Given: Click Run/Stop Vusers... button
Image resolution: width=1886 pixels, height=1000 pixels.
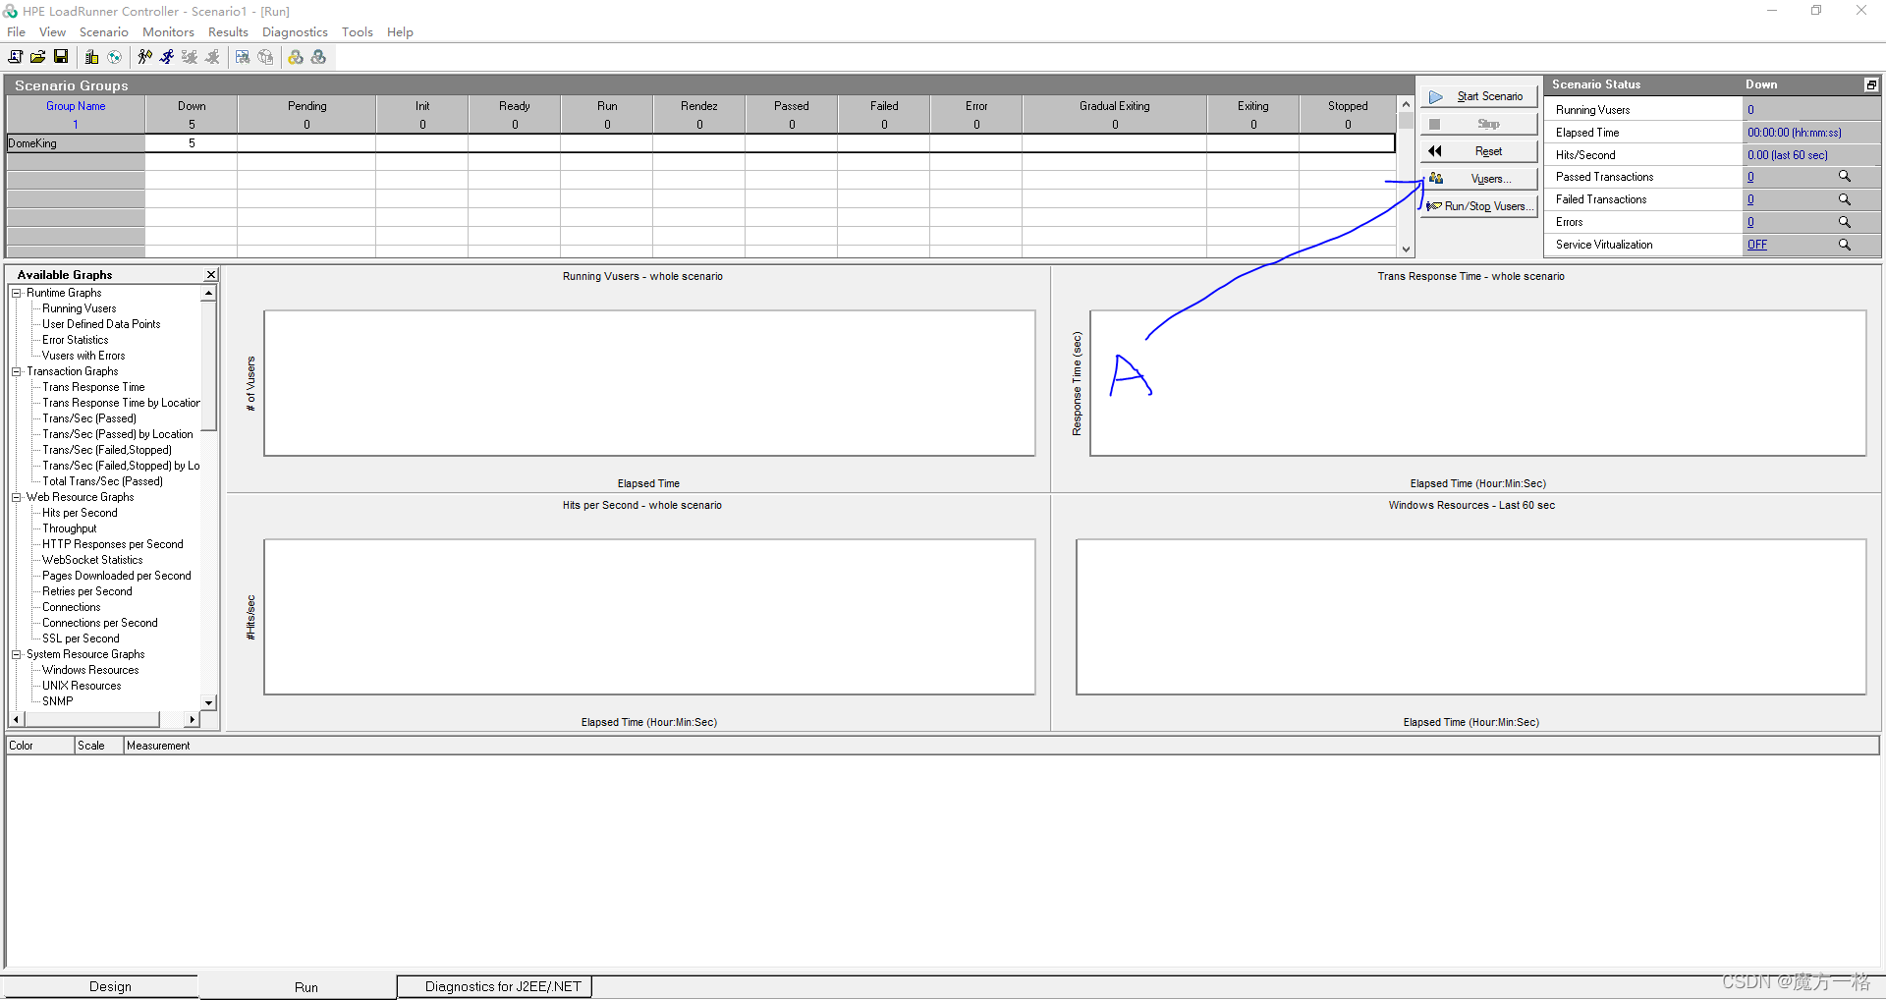Looking at the screenshot, I should tap(1478, 206).
